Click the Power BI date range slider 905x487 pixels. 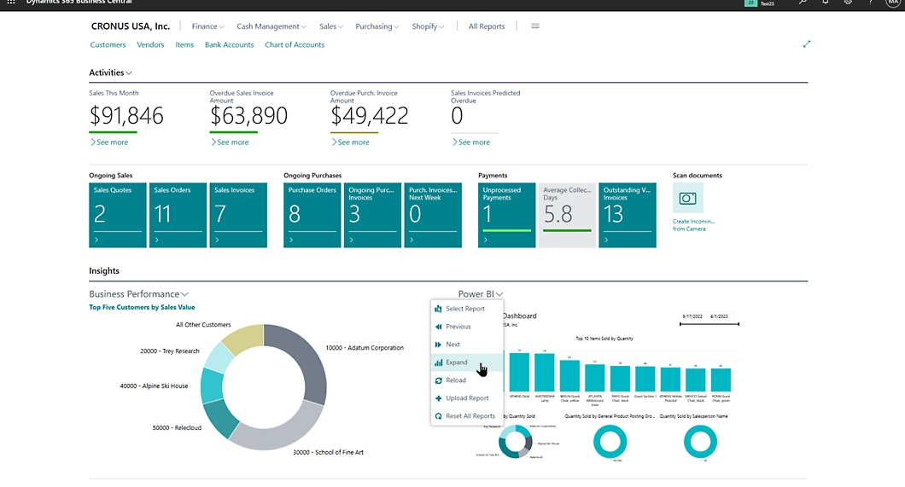[x=709, y=324]
